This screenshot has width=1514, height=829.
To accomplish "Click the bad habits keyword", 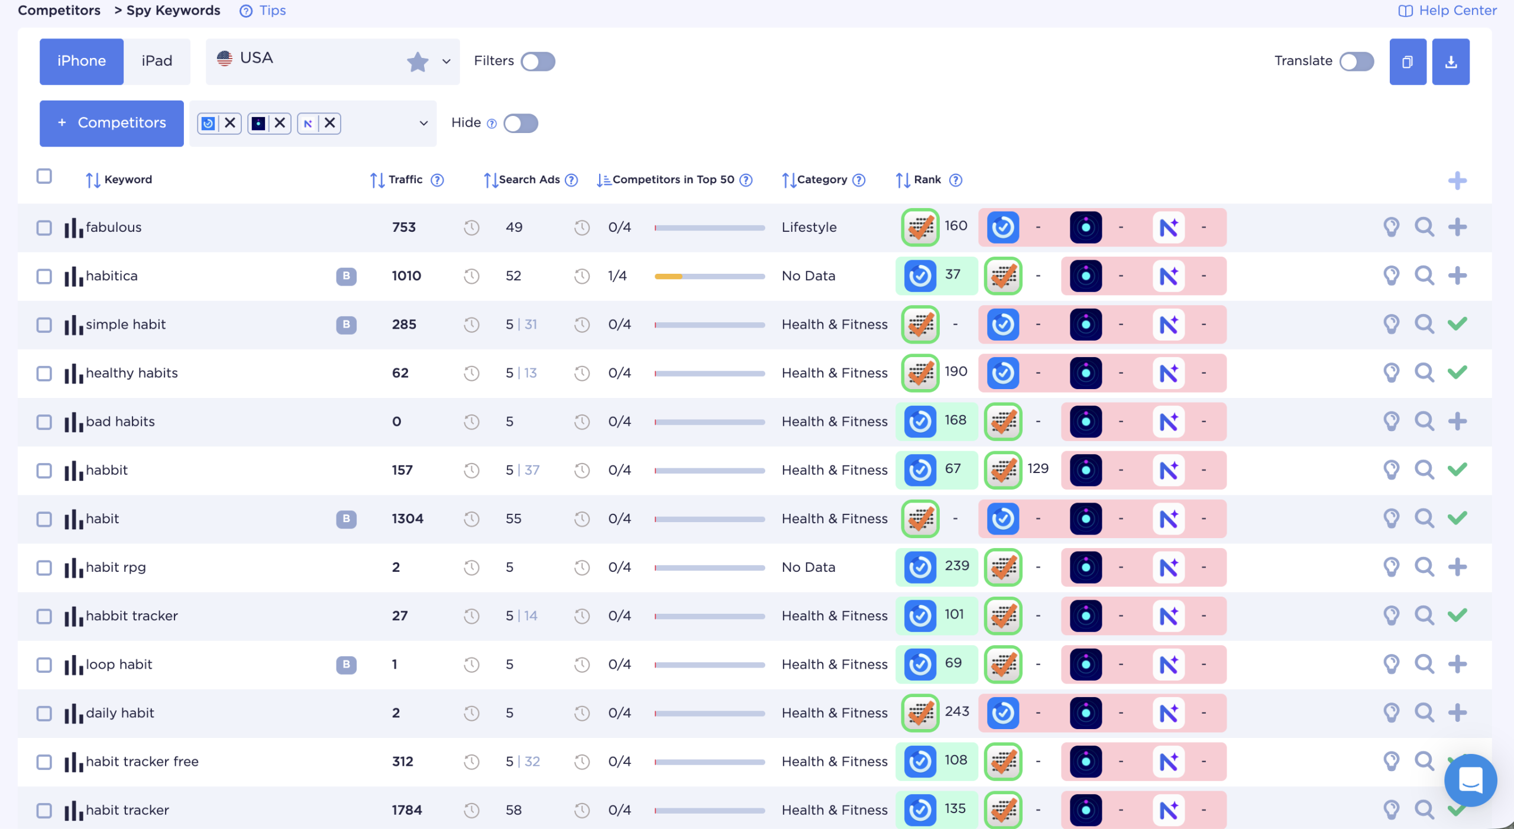I will [x=120, y=422].
